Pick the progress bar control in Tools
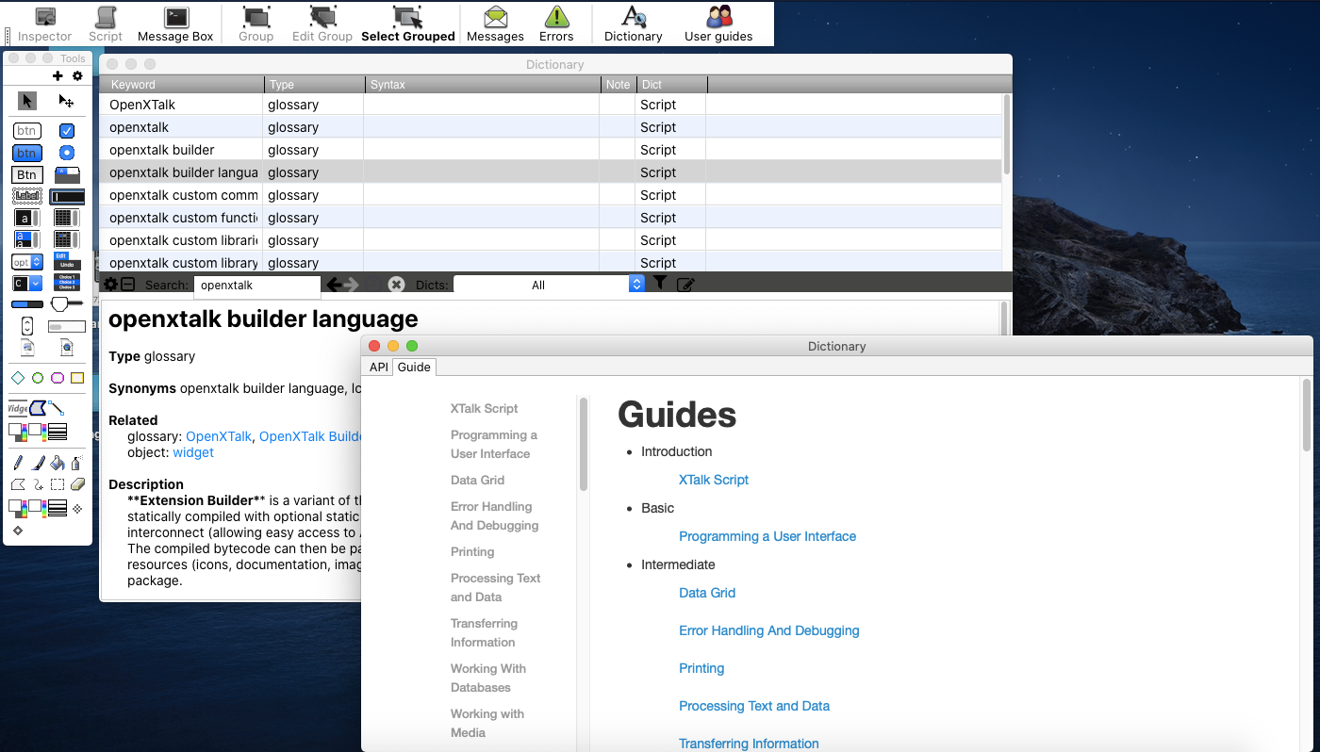Viewport: 1320px width, 752px height. pyautogui.click(x=27, y=304)
